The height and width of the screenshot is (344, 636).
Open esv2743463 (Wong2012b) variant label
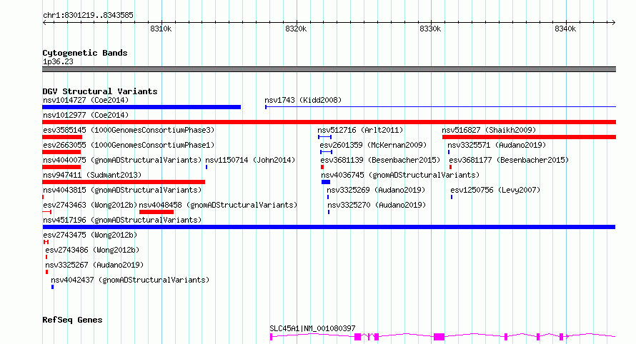pos(90,205)
